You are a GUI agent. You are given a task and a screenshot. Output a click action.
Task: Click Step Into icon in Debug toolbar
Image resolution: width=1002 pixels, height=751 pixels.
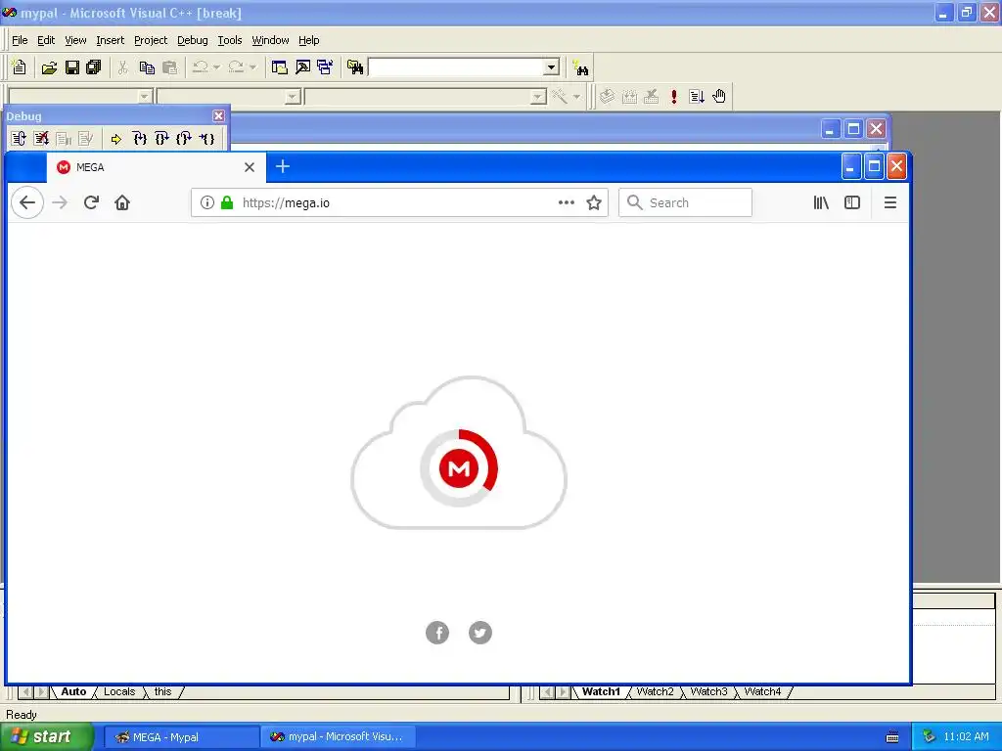coord(140,139)
